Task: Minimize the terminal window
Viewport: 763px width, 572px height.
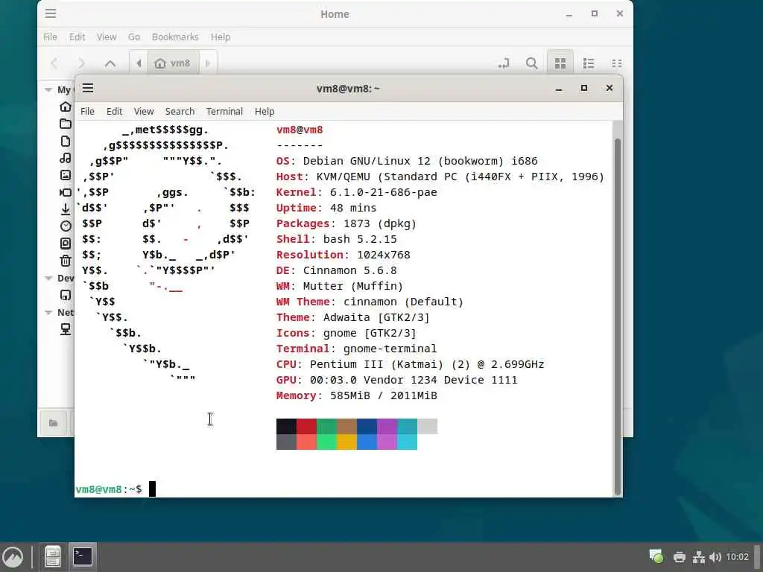Action: [x=559, y=88]
